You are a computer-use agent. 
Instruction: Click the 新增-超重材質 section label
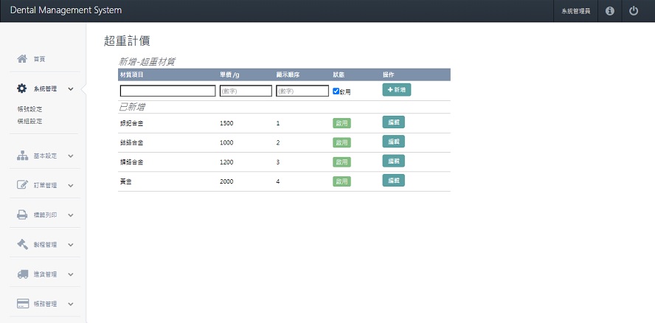[147, 62]
